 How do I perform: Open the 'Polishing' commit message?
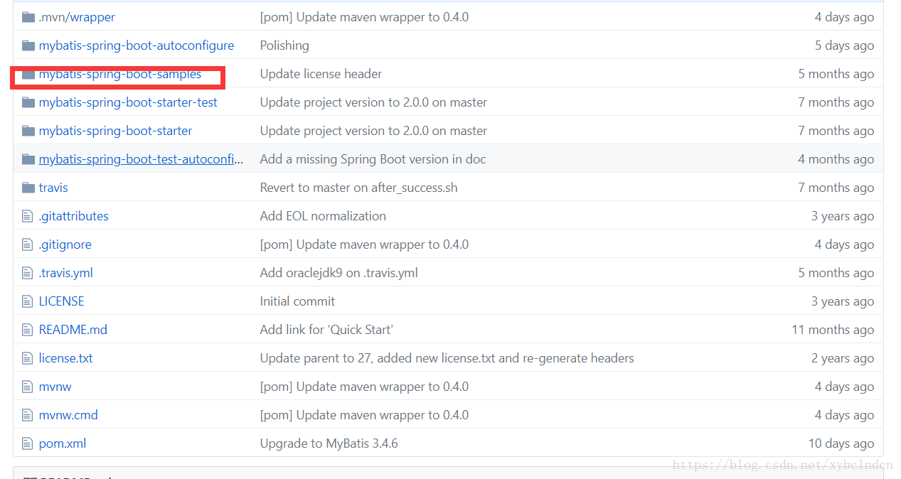coord(284,45)
